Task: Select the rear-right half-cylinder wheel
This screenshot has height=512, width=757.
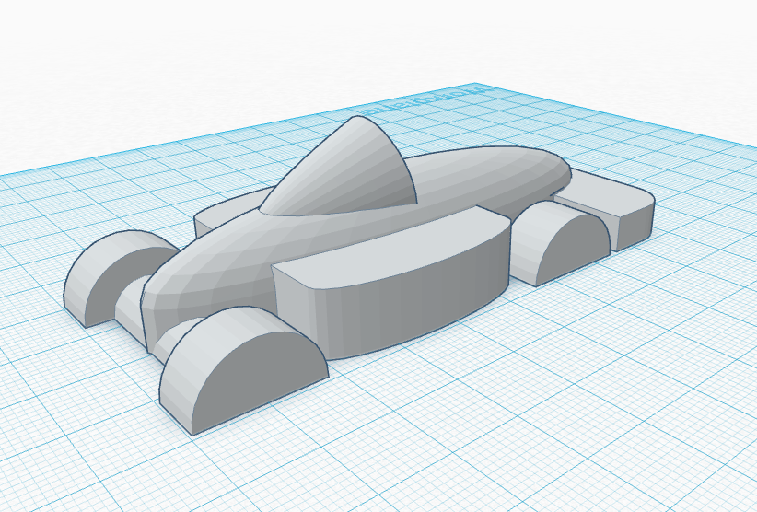Action: pyautogui.click(x=563, y=244)
